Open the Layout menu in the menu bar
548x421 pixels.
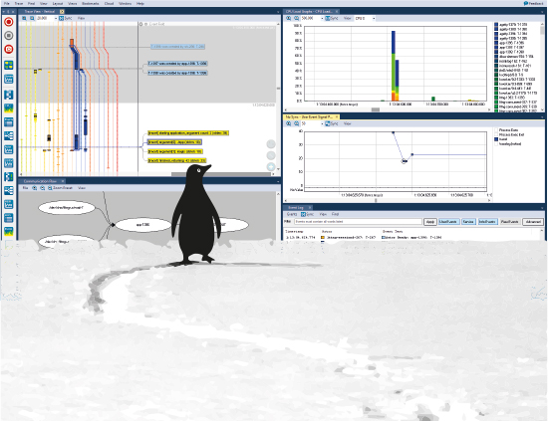pyautogui.click(x=58, y=3)
